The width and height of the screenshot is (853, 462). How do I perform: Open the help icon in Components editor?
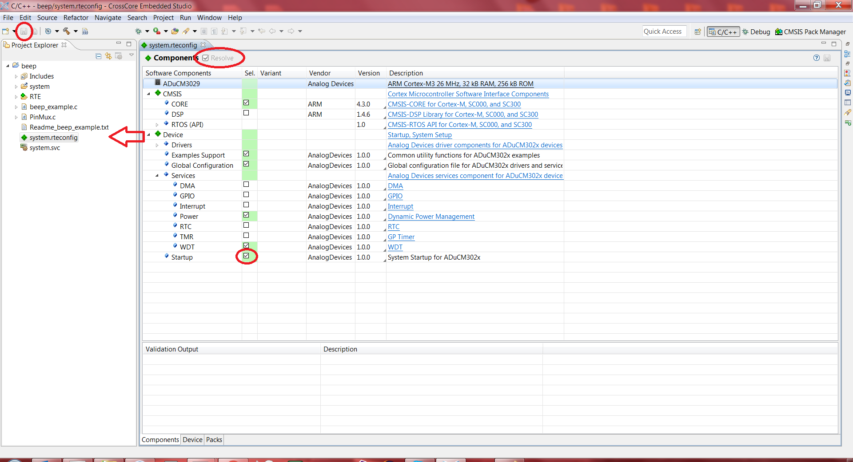pos(817,58)
